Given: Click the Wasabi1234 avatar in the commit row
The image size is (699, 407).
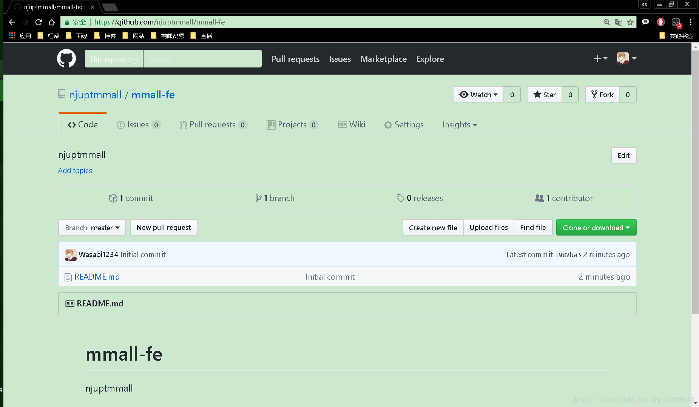Looking at the screenshot, I should 71,255.
